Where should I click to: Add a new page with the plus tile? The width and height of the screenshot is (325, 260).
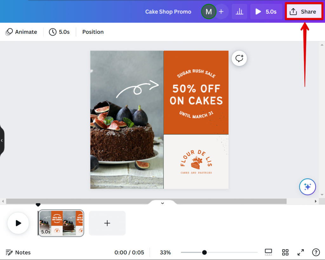pos(107,223)
